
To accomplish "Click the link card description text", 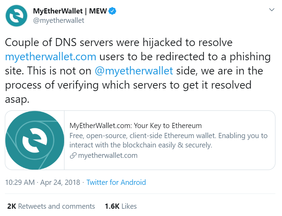I will coord(168,140).
